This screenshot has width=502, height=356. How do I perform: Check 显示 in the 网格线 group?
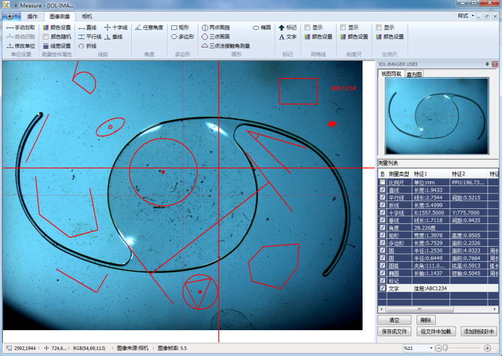pos(307,28)
